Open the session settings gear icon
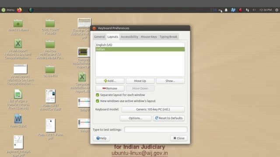This screenshot has height=157, width=280. [x=276, y=10]
